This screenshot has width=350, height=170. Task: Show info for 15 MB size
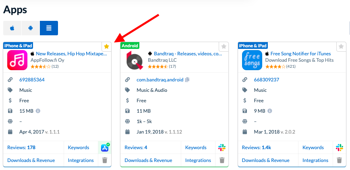38,111
